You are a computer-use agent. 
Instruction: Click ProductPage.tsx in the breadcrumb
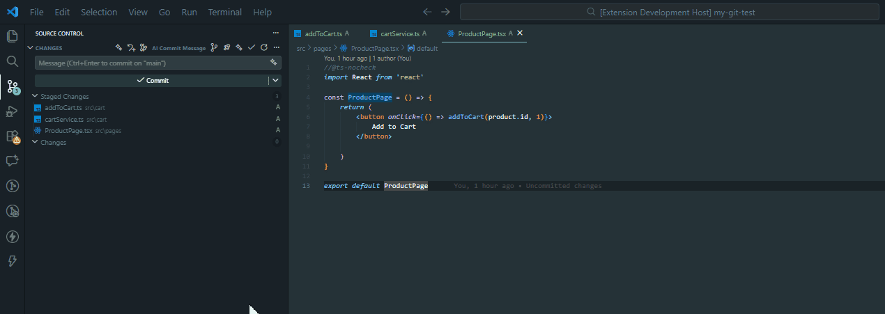(x=375, y=49)
